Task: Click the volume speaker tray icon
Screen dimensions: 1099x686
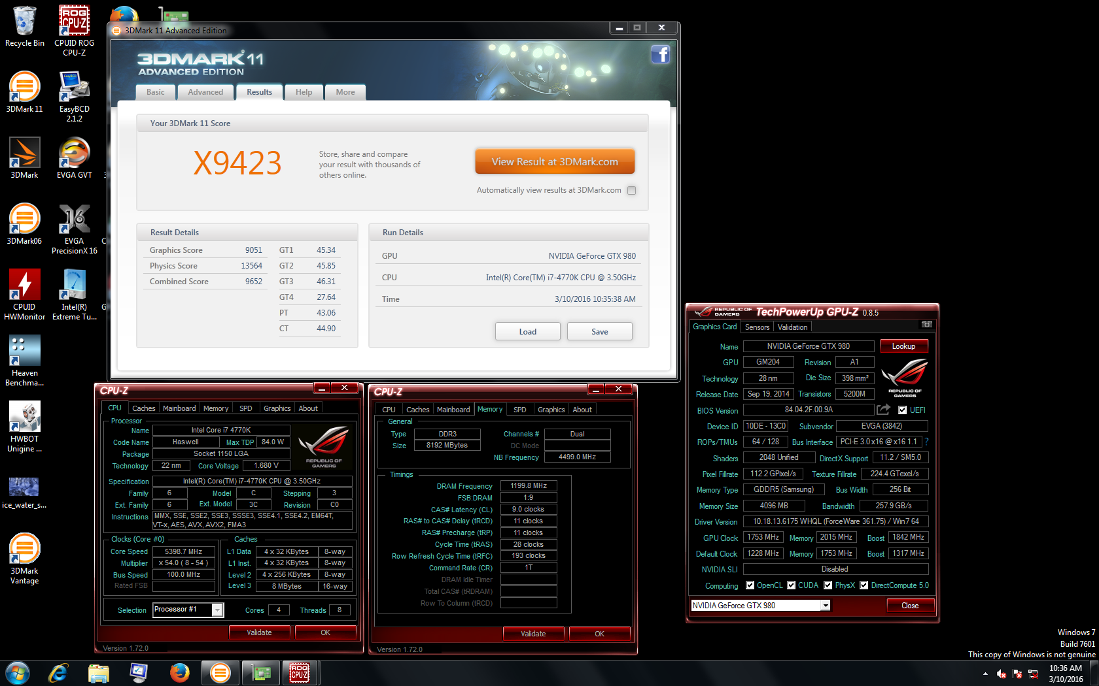Action: pos(1001,674)
